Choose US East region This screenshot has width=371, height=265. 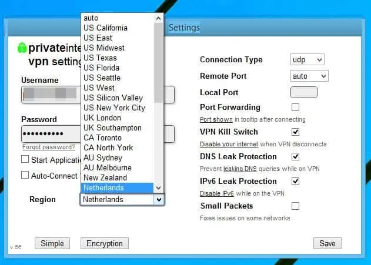point(118,38)
